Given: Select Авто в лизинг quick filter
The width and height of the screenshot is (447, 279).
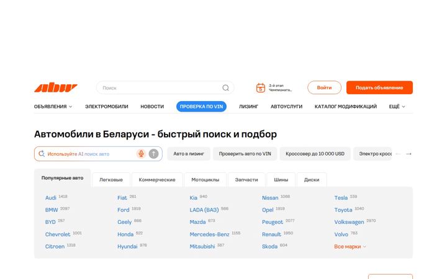Looking at the screenshot, I should click(x=189, y=154).
